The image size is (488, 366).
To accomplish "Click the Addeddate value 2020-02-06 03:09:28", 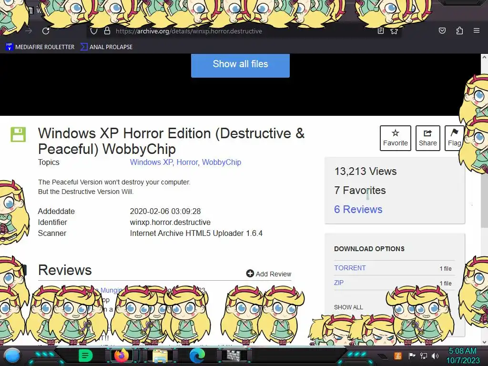I will tap(165, 211).
